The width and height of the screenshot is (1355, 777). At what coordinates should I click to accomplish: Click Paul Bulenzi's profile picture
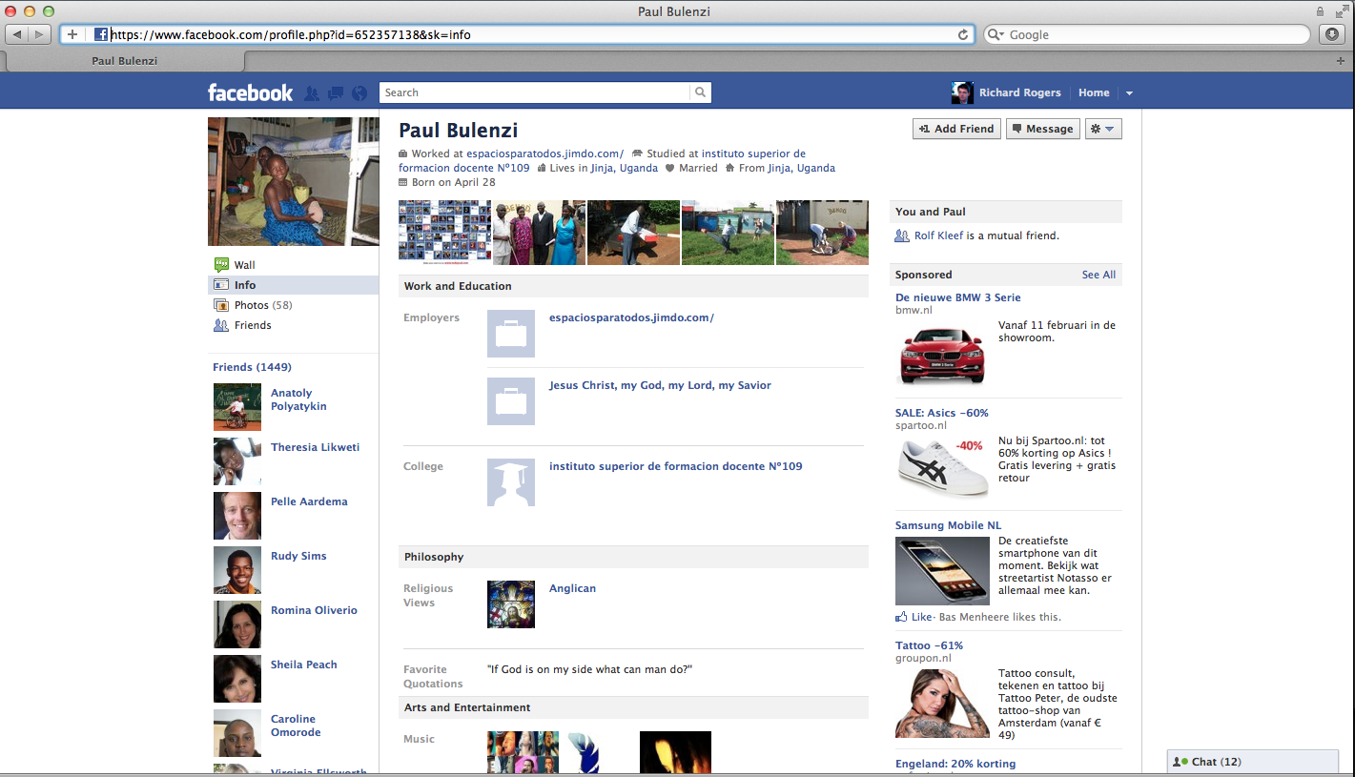[293, 181]
